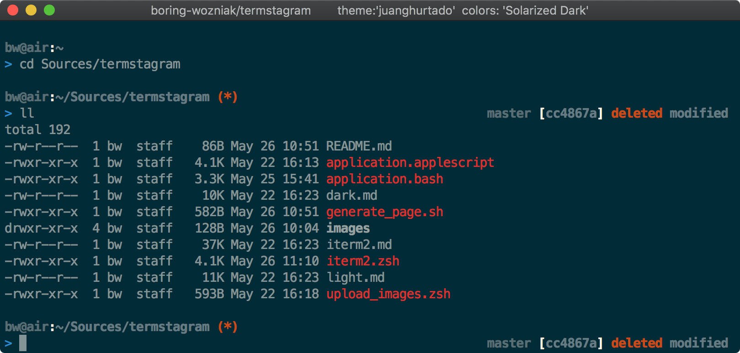Click the application.bash file name
Screen dimensions: 740x353
pyautogui.click(x=384, y=179)
